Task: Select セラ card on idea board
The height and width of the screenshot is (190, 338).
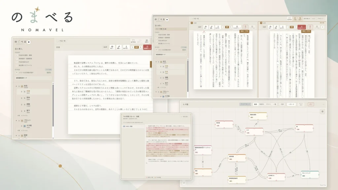Action: (x=254, y=132)
